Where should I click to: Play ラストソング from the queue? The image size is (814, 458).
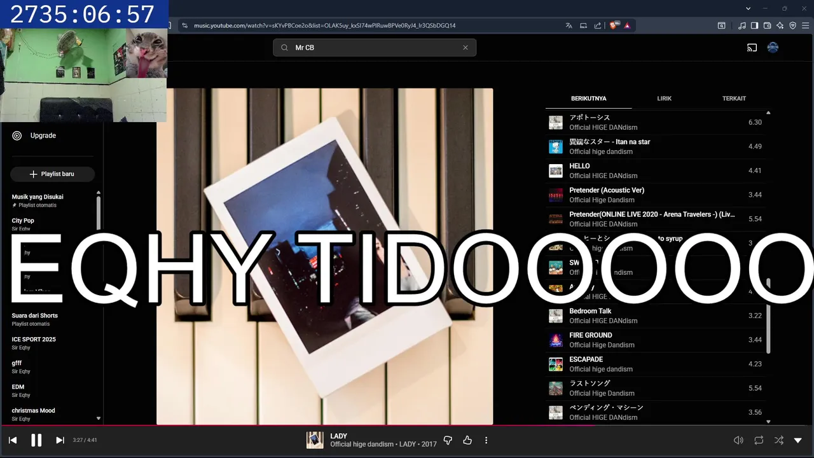click(656, 388)
